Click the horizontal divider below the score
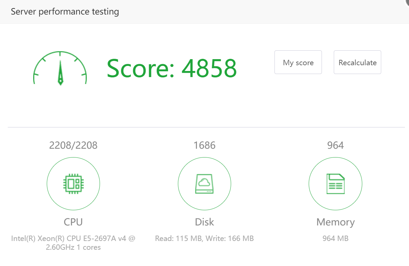 (206, 127)
